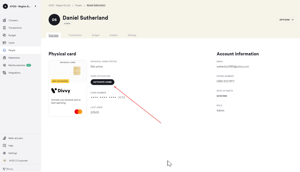Open Reimbursements via its sidebar icon

click(x=4, y=65)
